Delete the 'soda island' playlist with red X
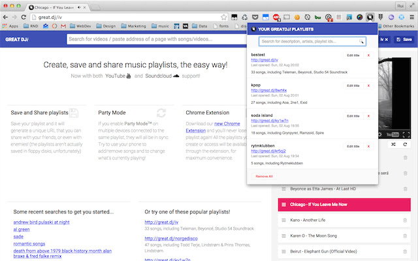 tap(368, 116)
